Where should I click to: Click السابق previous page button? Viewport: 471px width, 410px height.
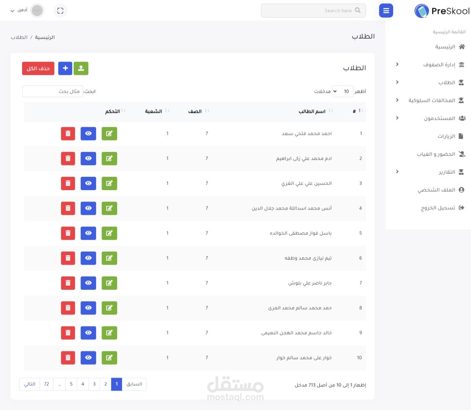click(x=134, y=384)
